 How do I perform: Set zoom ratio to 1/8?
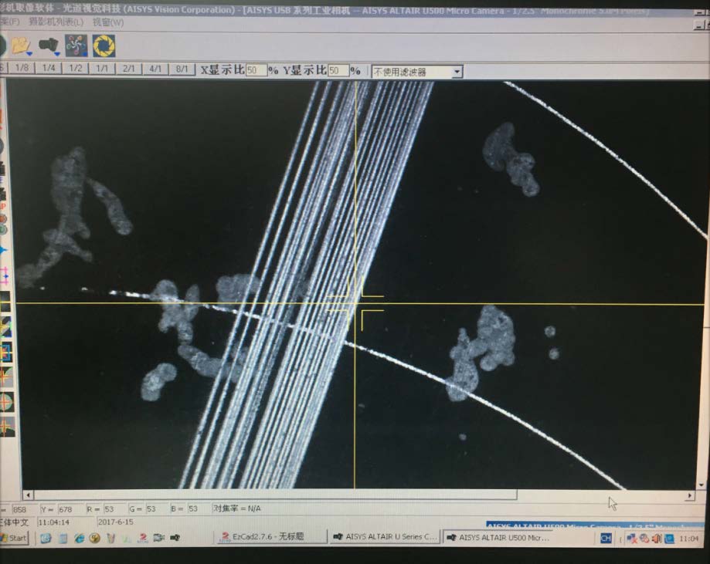click(x=22, y=69)
